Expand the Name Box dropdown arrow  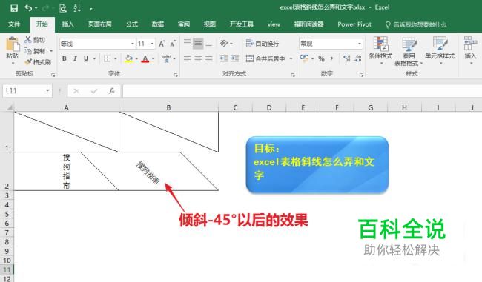tap(47, 90)
